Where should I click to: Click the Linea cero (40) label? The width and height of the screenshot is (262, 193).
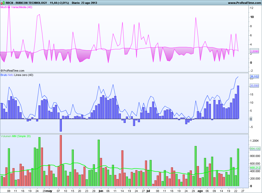pyautogui.click(x=24, y=75)
